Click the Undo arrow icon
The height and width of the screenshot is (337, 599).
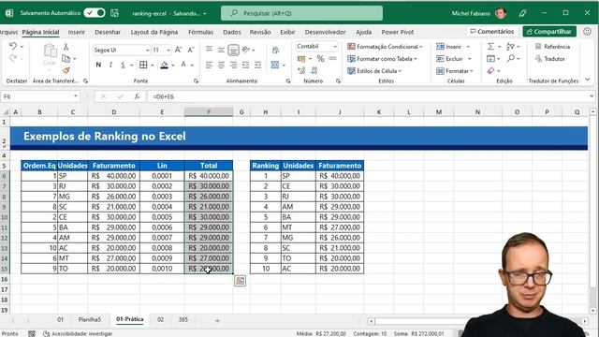click(13, 46)
